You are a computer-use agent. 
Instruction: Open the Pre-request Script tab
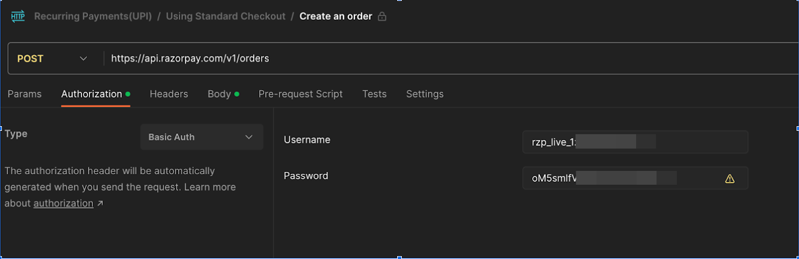point(301,94)
